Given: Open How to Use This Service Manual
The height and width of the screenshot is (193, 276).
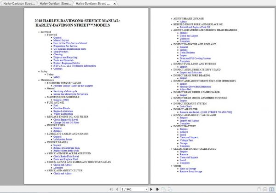Looking at the screenshot, I should (70, 43).
